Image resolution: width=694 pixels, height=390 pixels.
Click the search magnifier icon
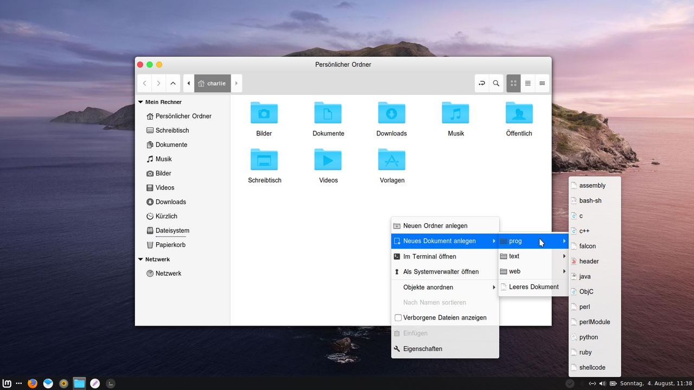(x=496, y=83)
